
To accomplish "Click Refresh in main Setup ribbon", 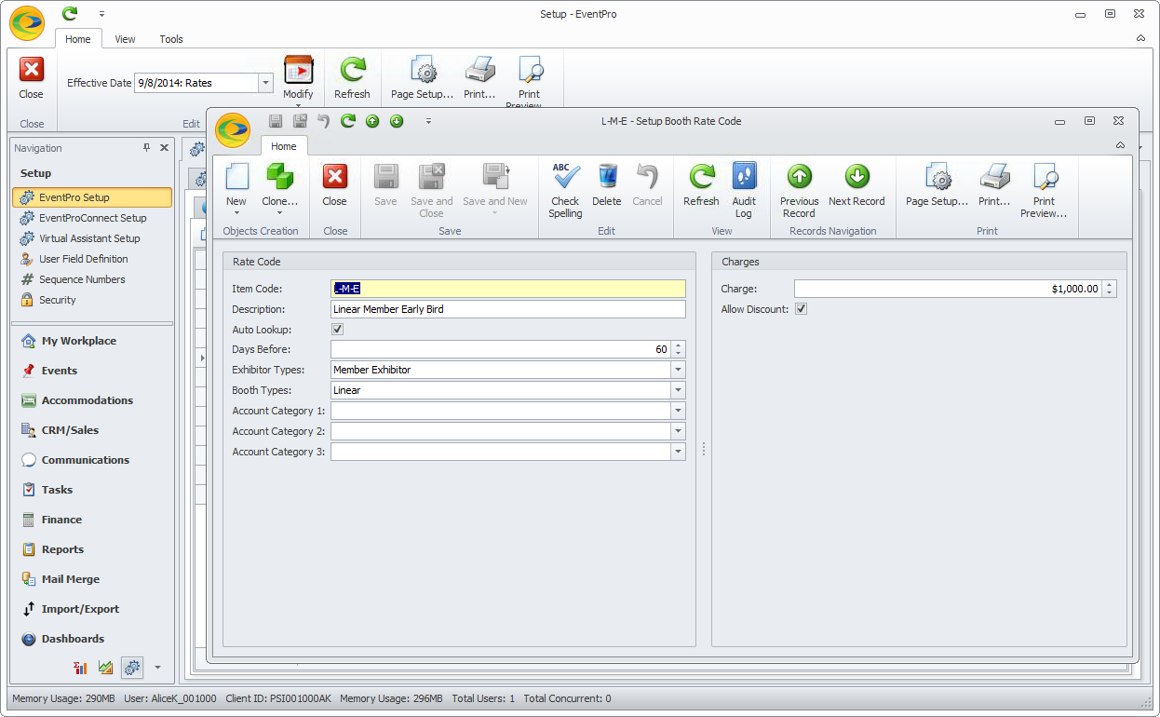I will 352,77.
